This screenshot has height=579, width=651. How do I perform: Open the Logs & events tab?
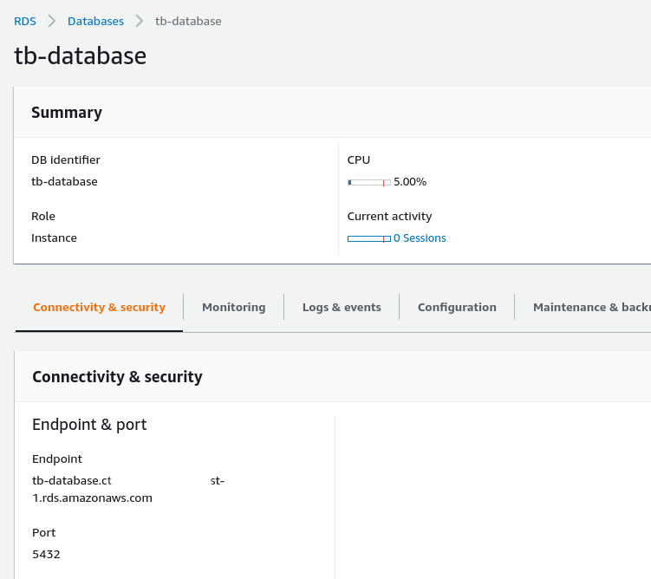(x=342, y=308)
